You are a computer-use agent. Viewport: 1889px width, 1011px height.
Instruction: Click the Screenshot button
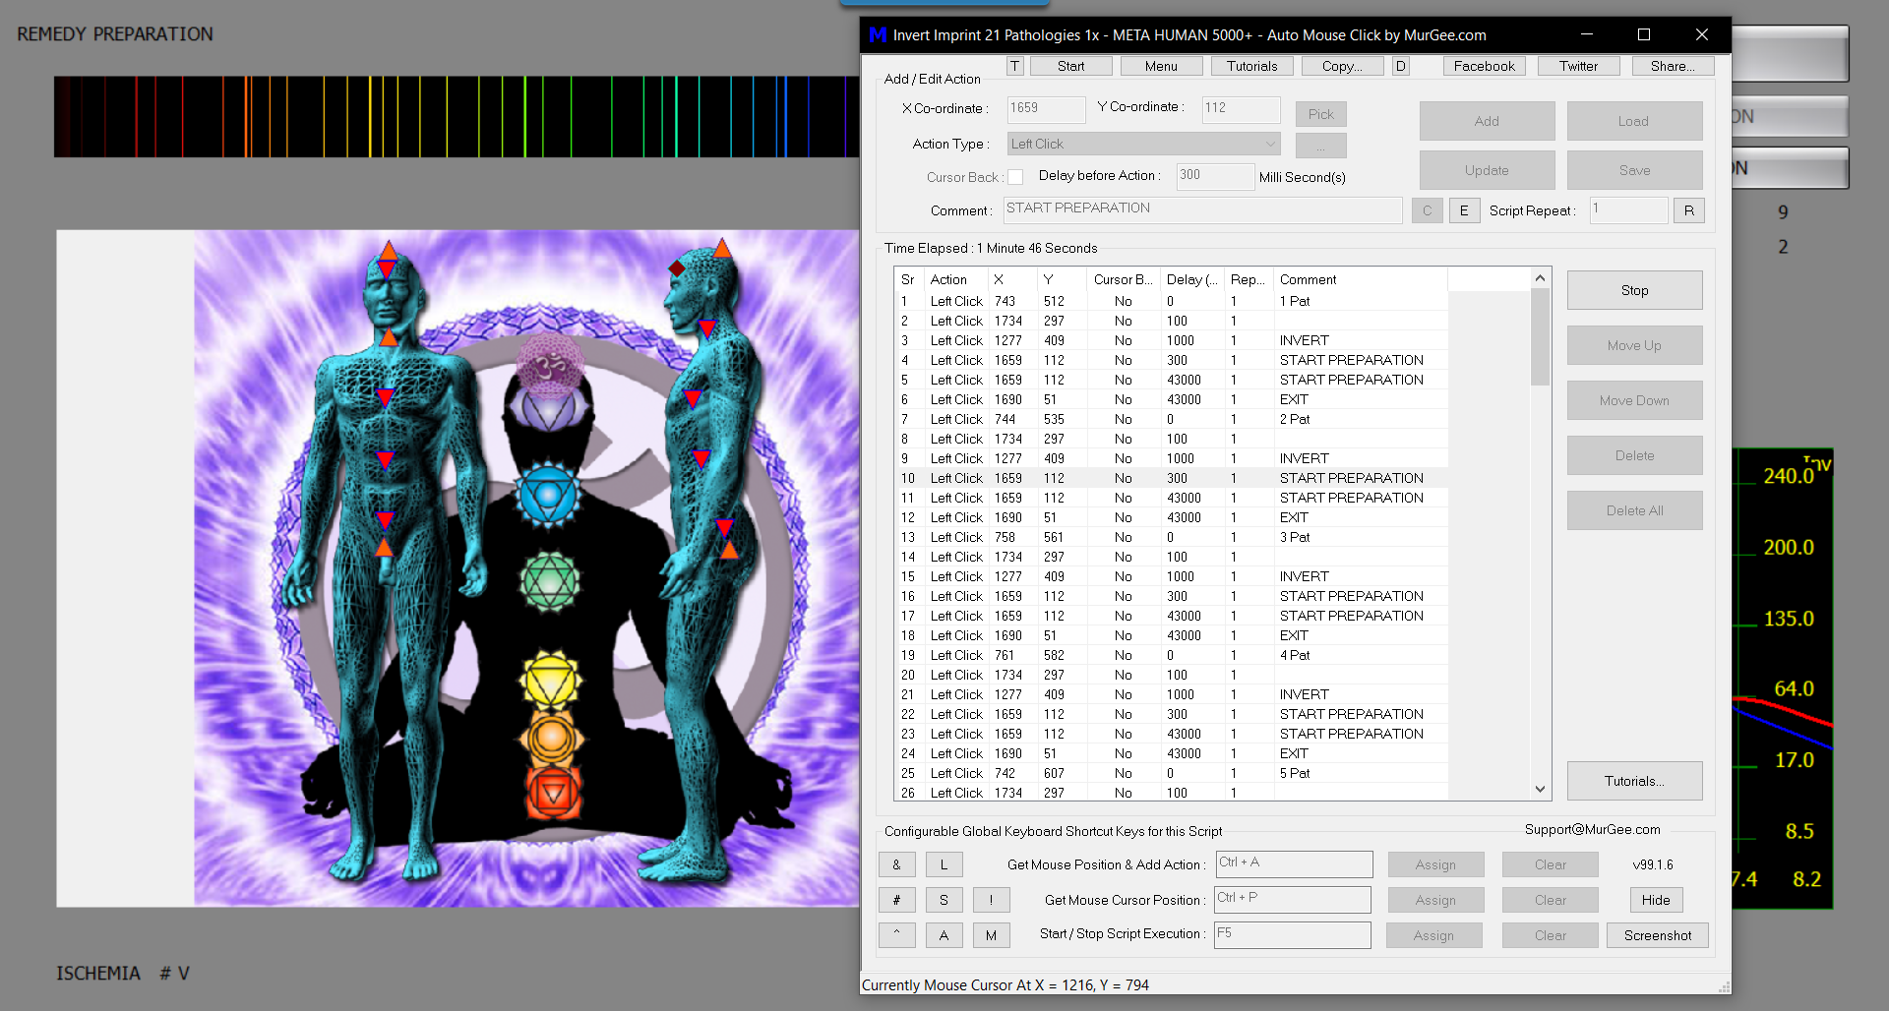[1658, 935]
